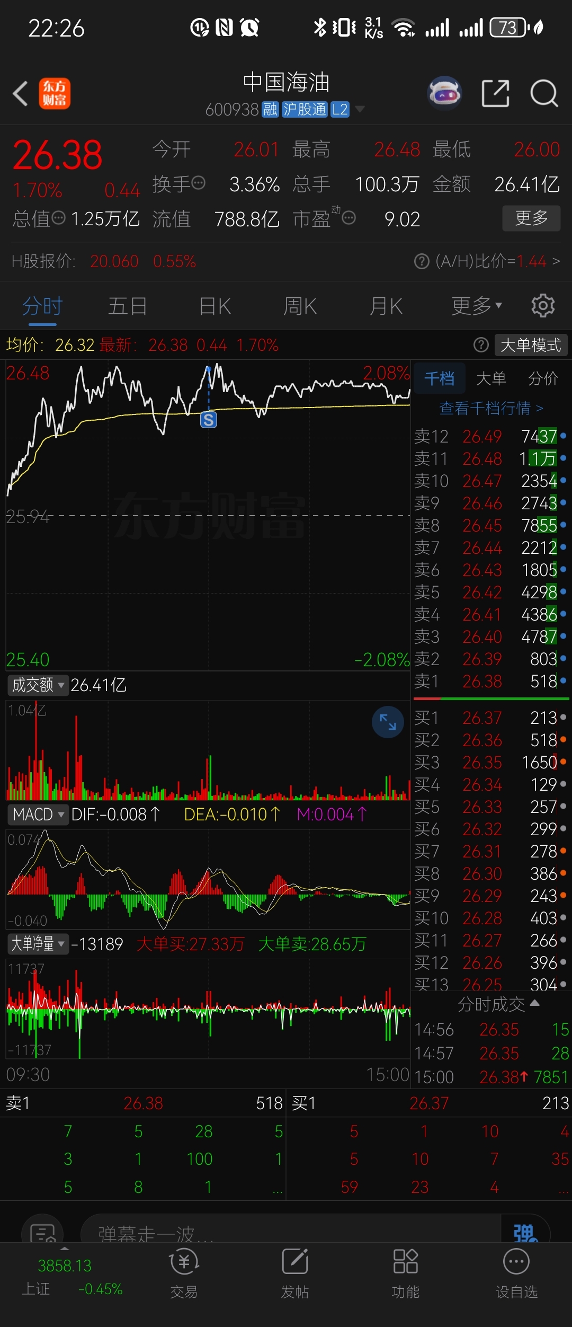The height and width of the screenshot is (1327, 572).
Task: Tap the 融 margin badge
Action: click(x=270, y=110)
